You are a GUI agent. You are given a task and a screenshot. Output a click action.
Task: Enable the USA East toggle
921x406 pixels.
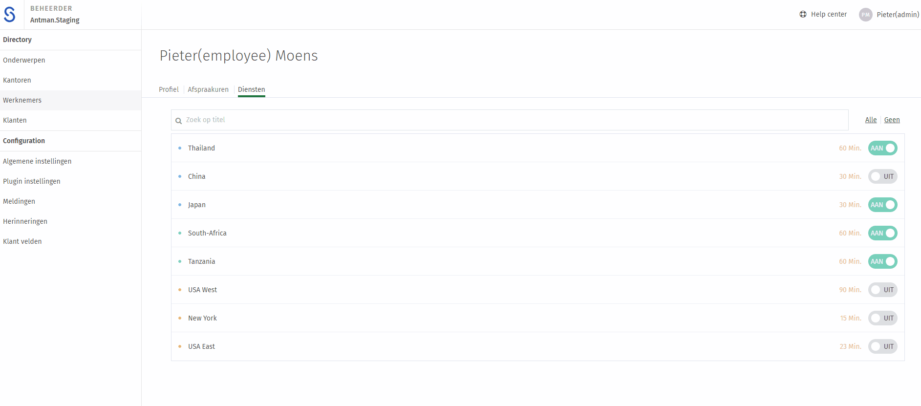point(882,346)
